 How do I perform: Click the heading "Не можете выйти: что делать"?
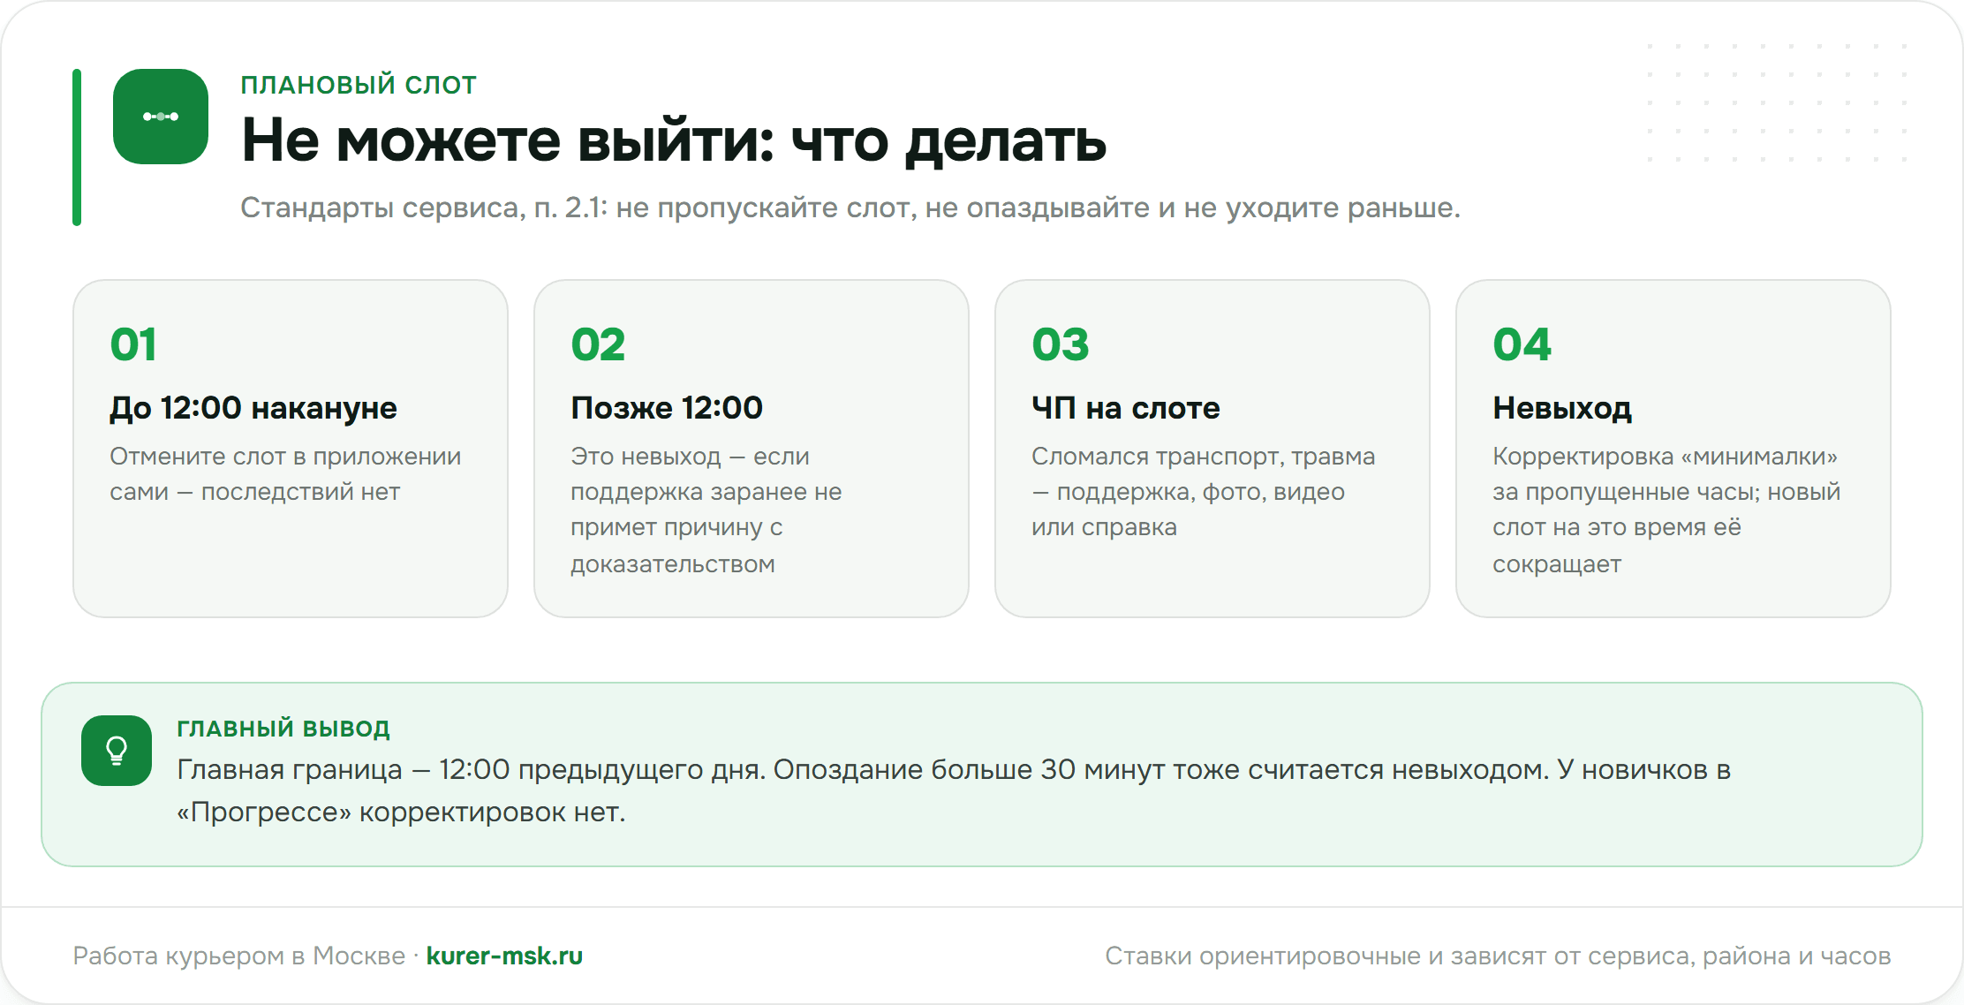674,140
